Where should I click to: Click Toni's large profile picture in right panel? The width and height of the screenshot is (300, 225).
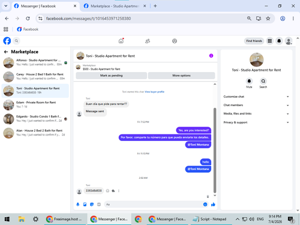[256, 59]
